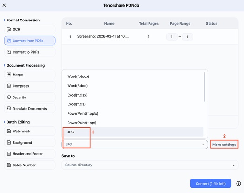
Task: Click the Name column header
Action: click(x=109, y=23)
